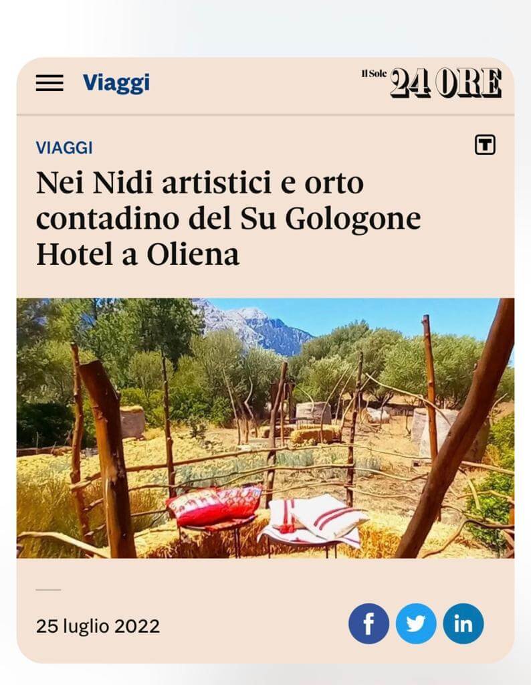
Task: Share the article on Twitter
Action: click(x=416, y=623)
